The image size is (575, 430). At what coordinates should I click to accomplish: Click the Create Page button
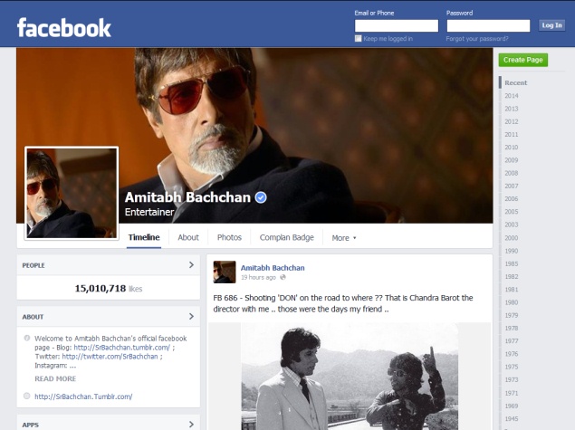point(522,60)
